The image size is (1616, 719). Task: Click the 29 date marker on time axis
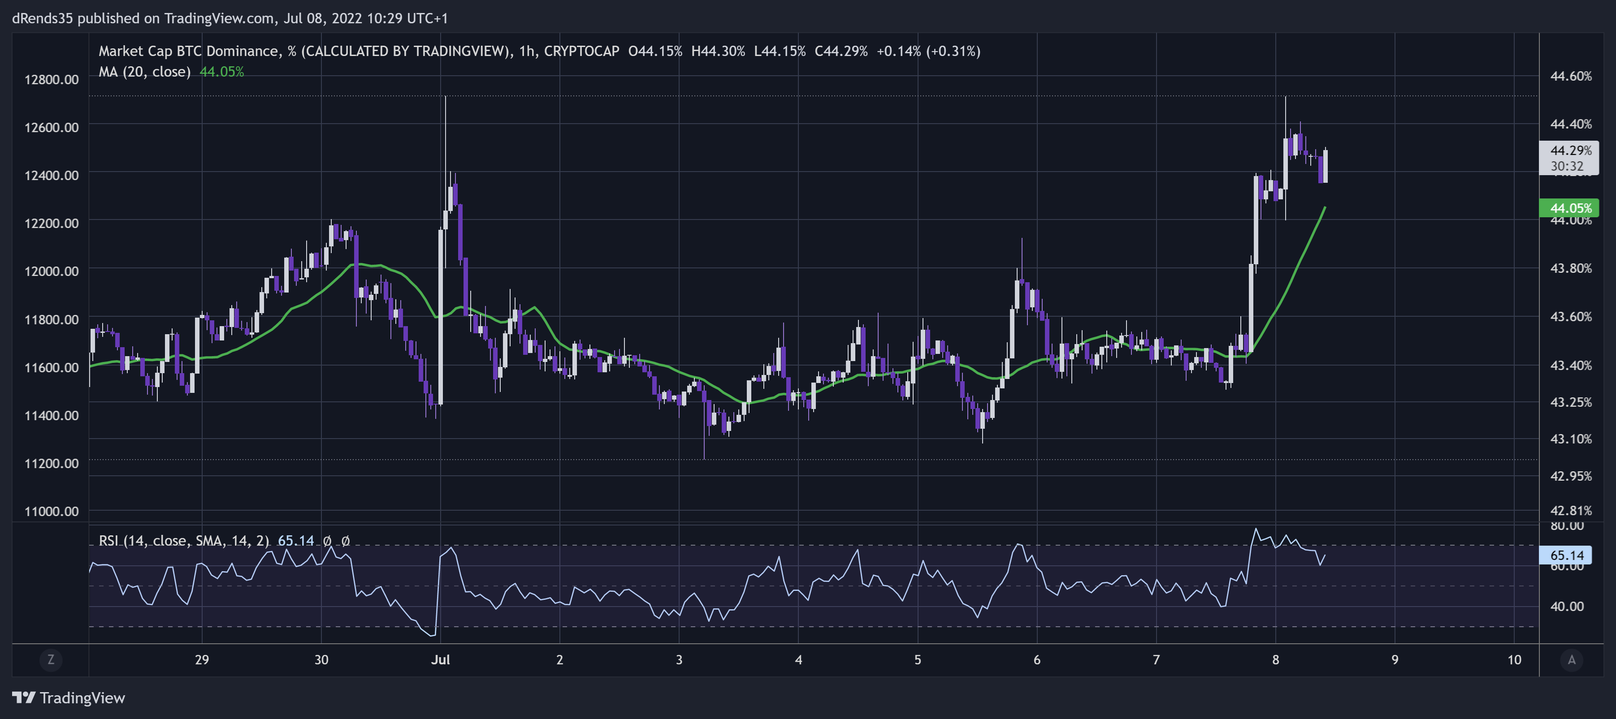[x=201, y=659]
